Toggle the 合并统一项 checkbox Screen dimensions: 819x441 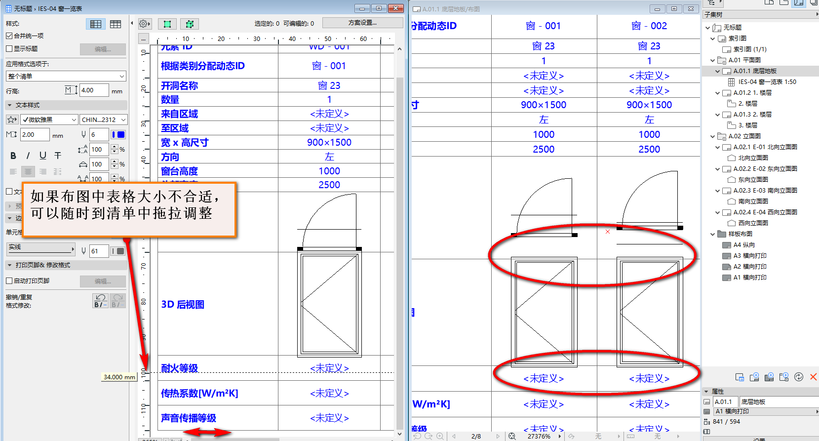click(x=9, y=36)
